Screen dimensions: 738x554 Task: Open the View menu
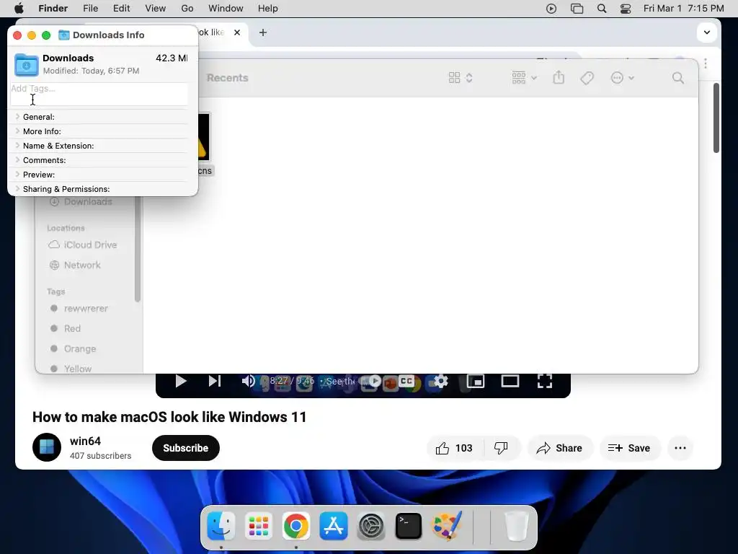pos(156,9)
